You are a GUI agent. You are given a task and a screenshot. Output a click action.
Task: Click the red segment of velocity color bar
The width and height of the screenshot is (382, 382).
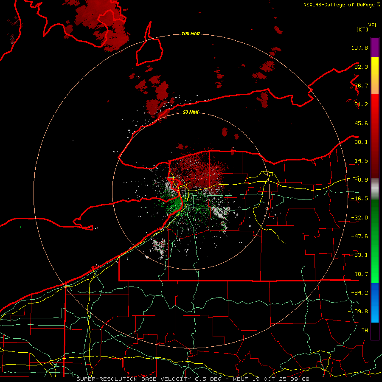(x=375, y=136)
